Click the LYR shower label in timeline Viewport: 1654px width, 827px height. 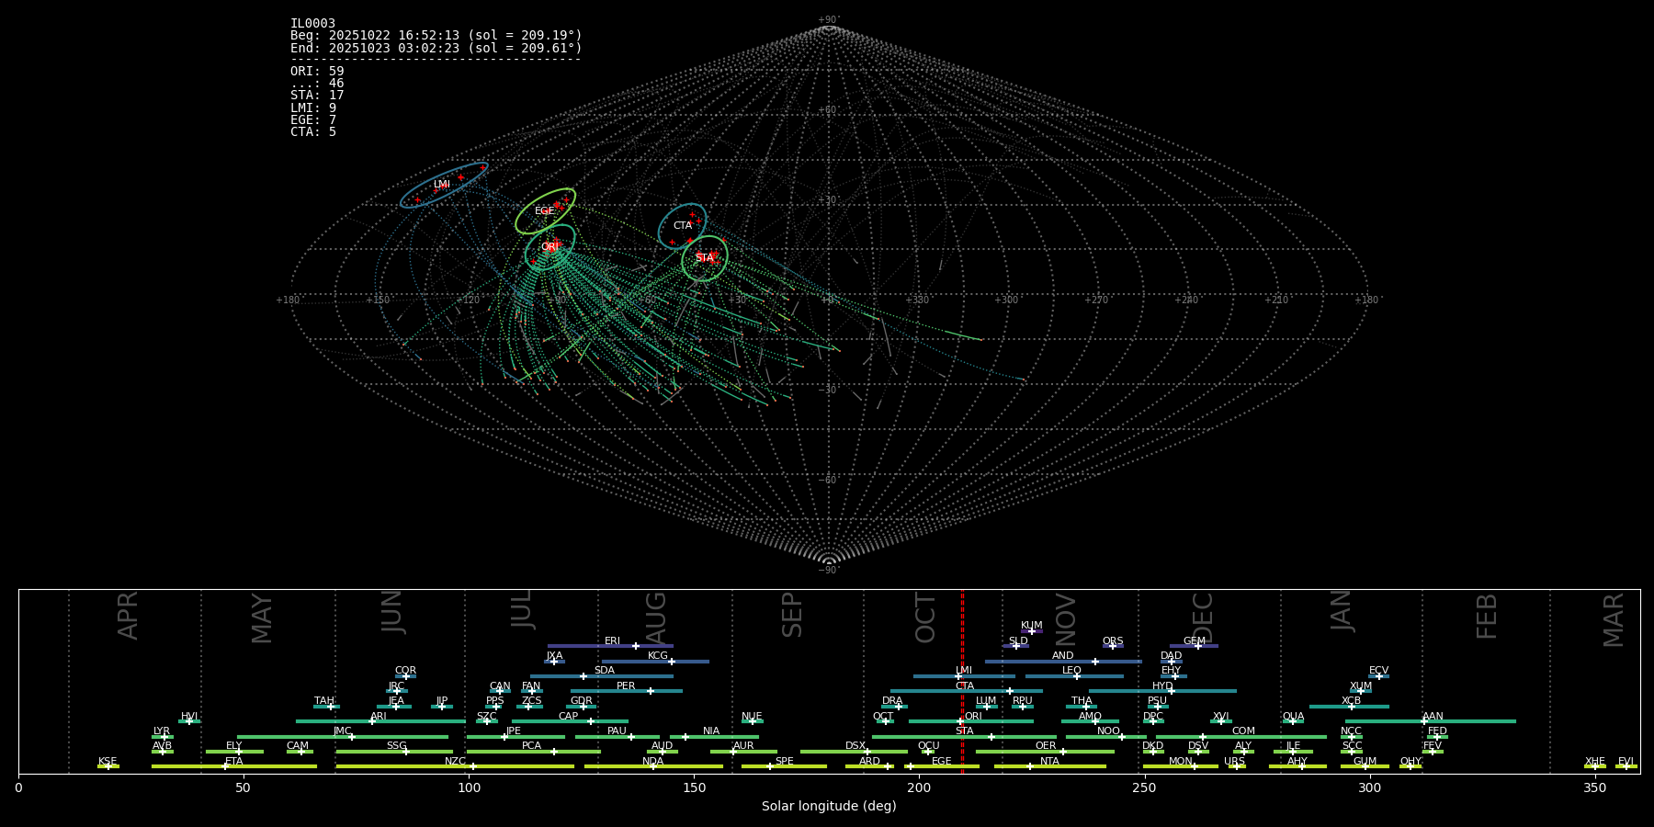click(162, 731)
